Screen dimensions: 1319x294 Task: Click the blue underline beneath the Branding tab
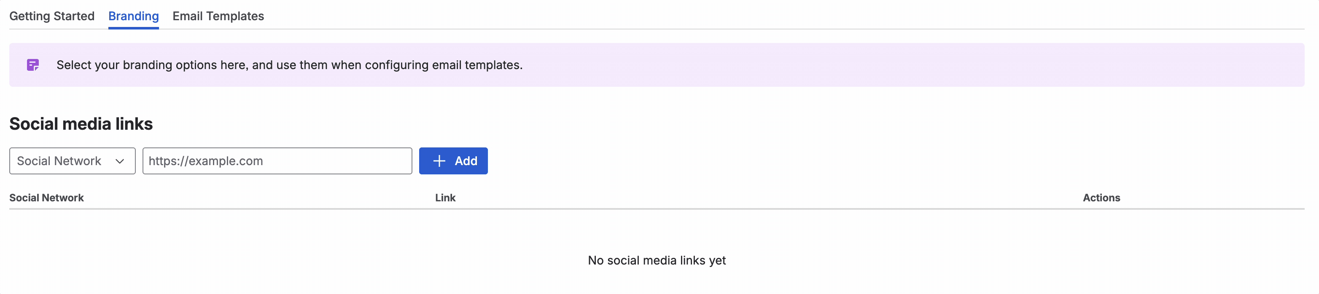[x=134, y=28]
